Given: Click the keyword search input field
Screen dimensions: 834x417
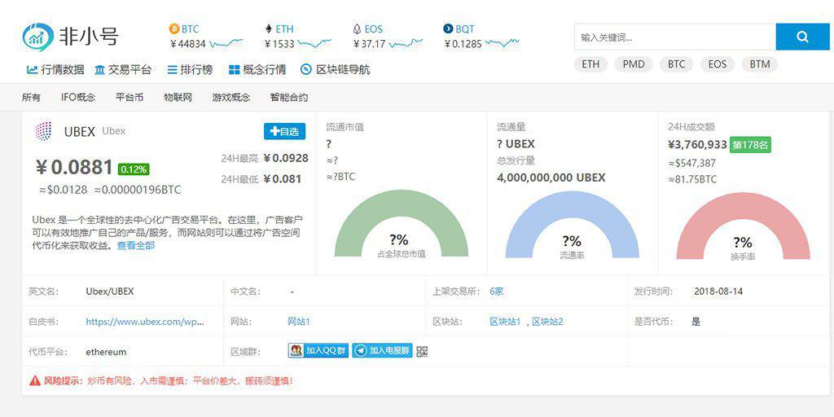Looking at the screenshot, I should click(675, 37).
